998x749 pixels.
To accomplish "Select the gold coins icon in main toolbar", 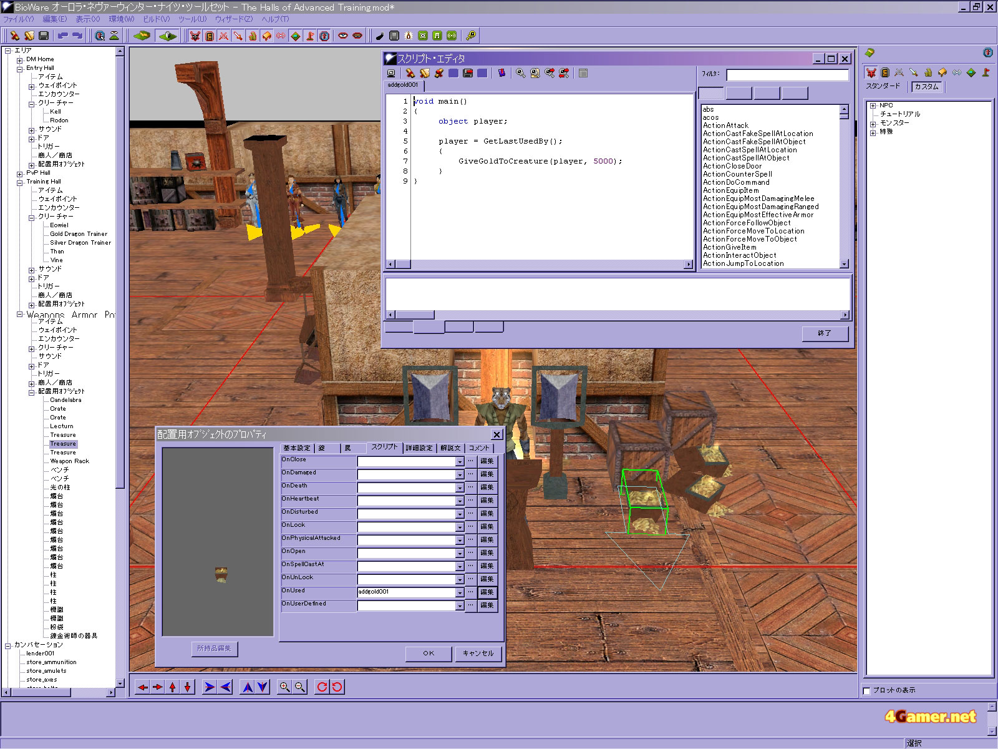I will (253, 36).
